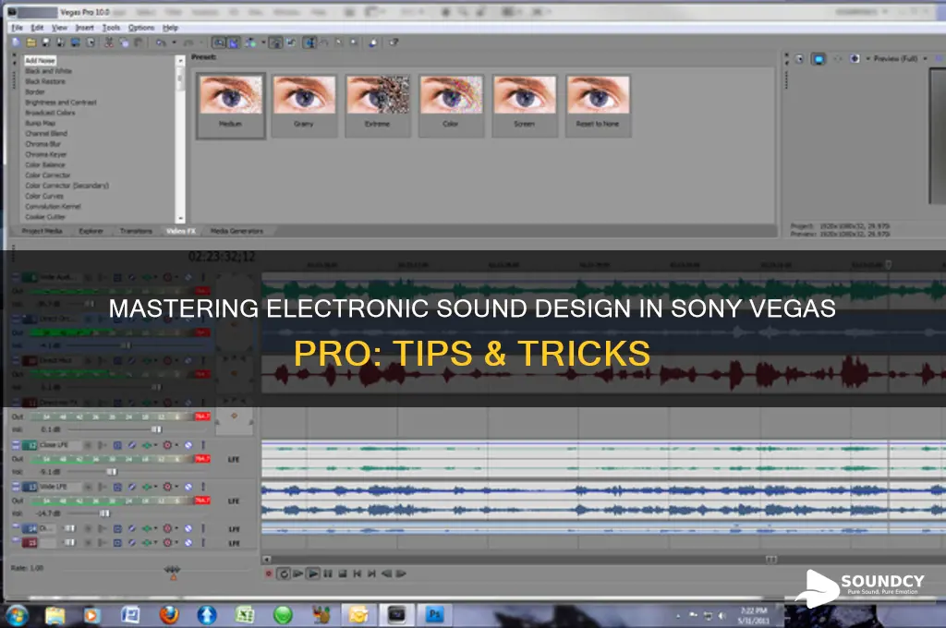Mute the Wide LFE track
Screen dimensions: 946x628
[188, 487]
